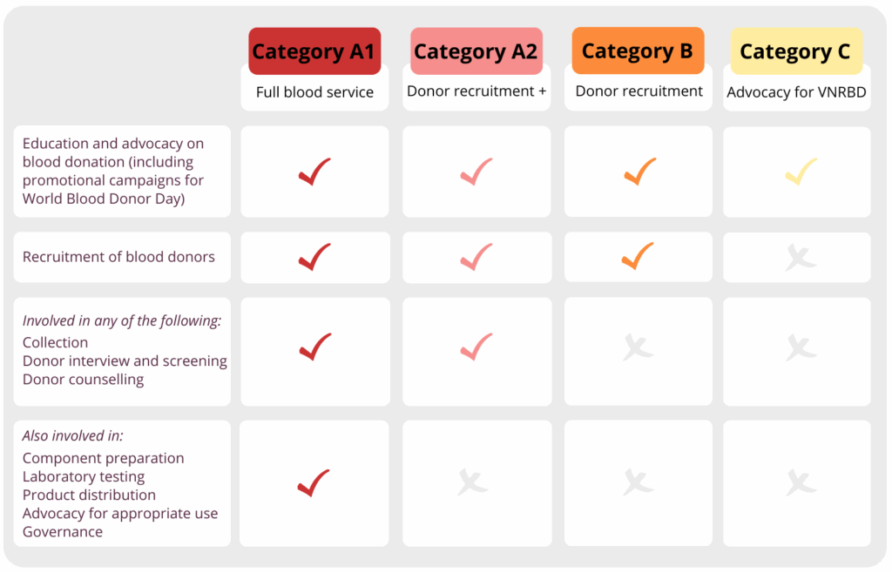Click the pink checkmark for A2 recruitment row
The height and width of the screenshot is (573, 892).
tap(476, 257)
